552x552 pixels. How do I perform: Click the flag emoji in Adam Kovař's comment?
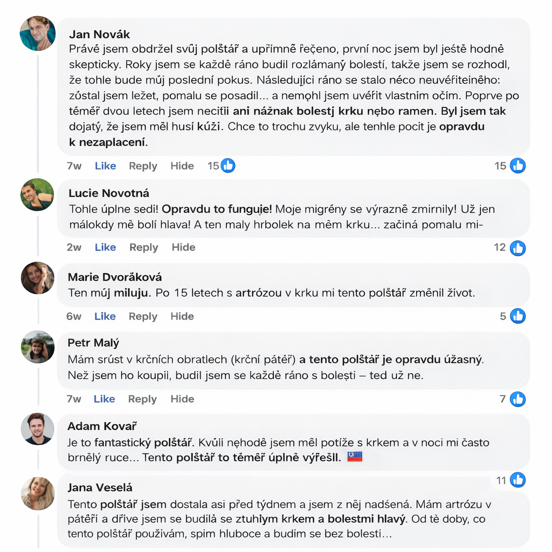pos(355,458)
